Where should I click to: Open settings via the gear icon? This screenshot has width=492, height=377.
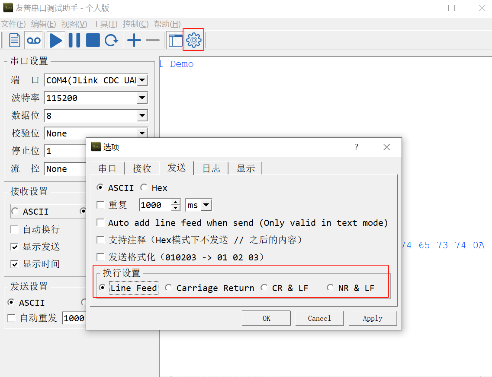(x=193, y=40)
